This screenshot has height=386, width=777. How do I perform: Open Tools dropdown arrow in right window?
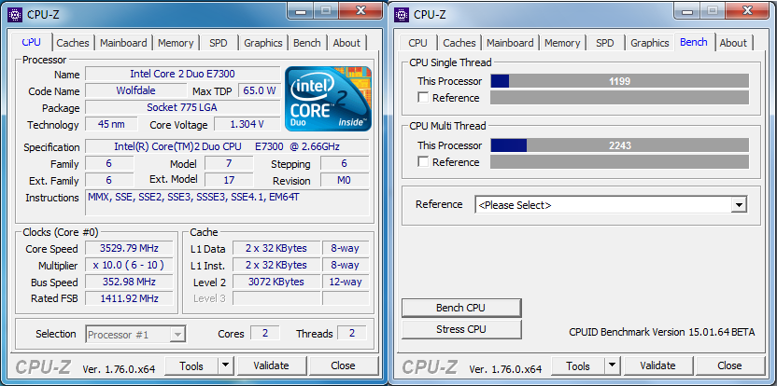(612, 365)
